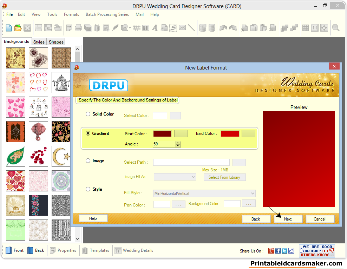Image resolution: width=347 pixels, height=269 pixels.
Task: Click the clipboard paste icon
Action: 263,28
